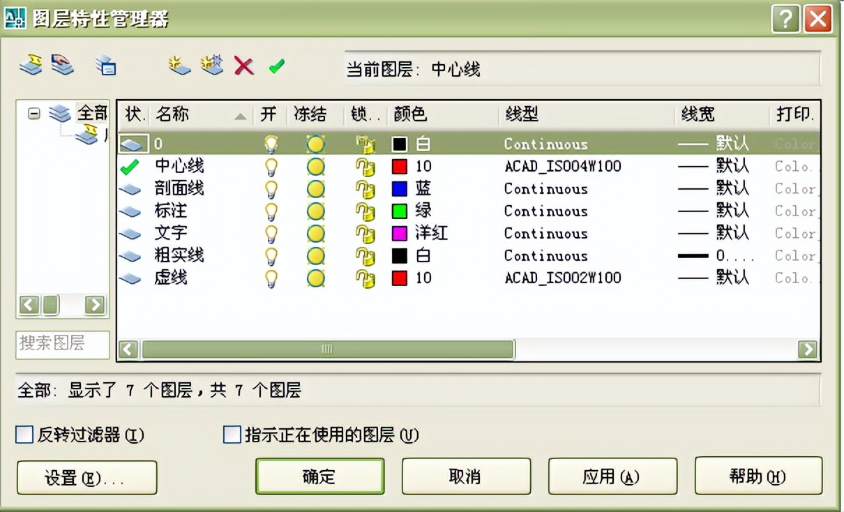
Task: Click the 搜索图层 search input field
Action: [x=61, y=345]
